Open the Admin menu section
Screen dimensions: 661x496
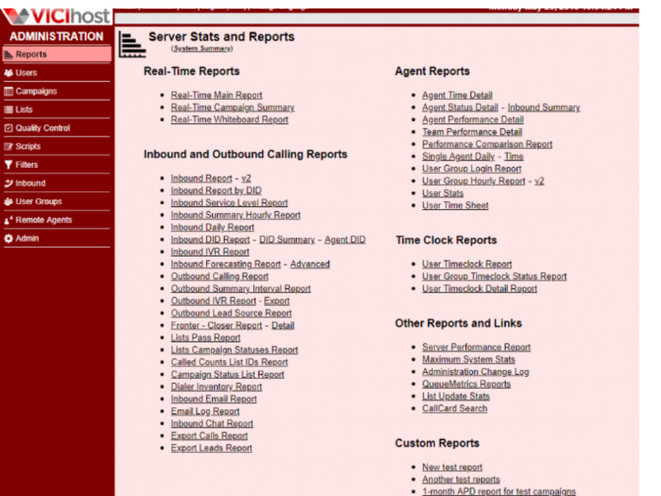point(57,238)
